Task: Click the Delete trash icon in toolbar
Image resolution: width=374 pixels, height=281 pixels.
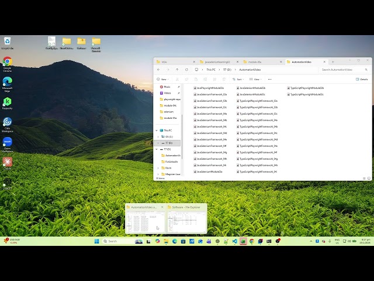Action: point(224,80)
